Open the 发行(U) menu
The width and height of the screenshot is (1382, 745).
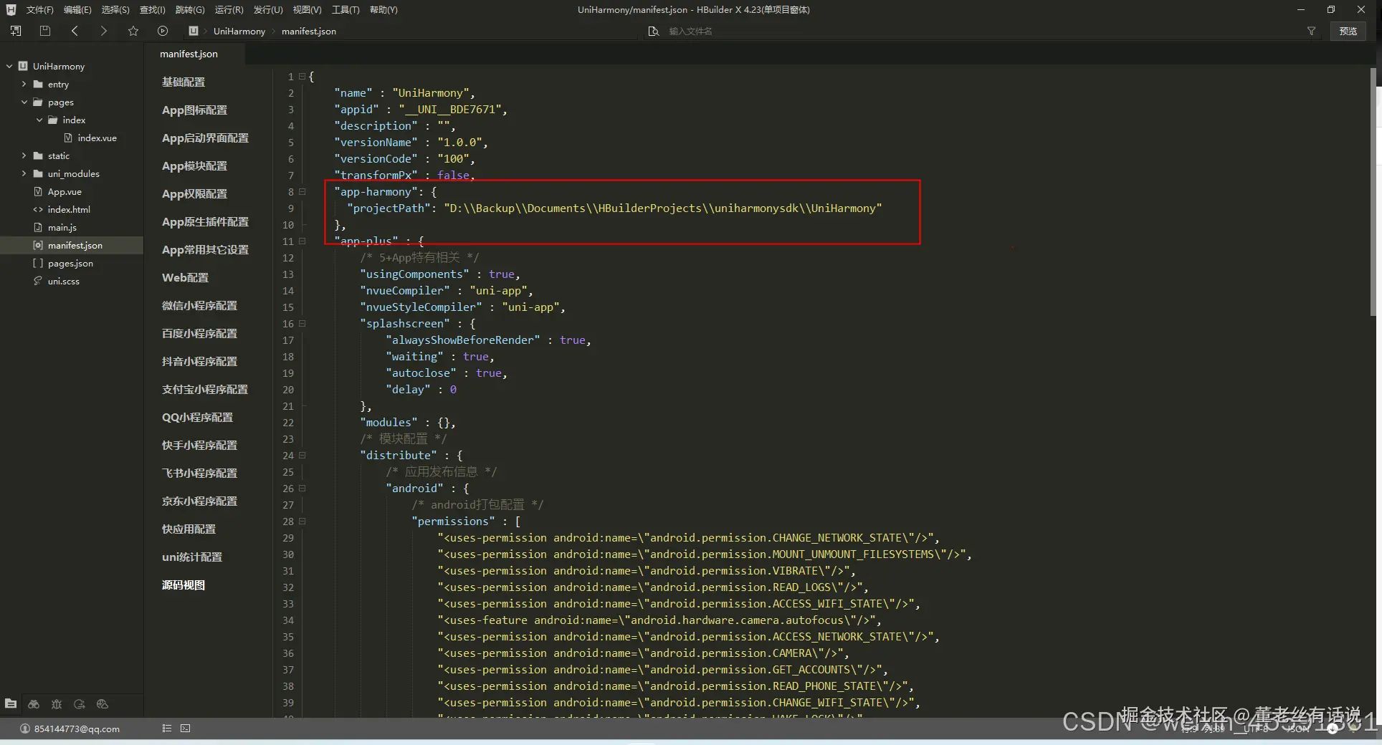(x=268, y=9)
